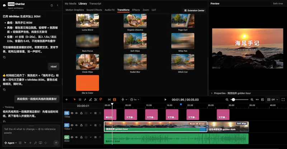287x149 pixels.
Task: Click the plus add-track icon in timeline toolbar
Action: click(66, 99)
